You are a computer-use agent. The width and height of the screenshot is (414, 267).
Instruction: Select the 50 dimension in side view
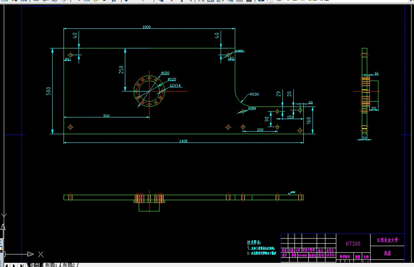374,108
